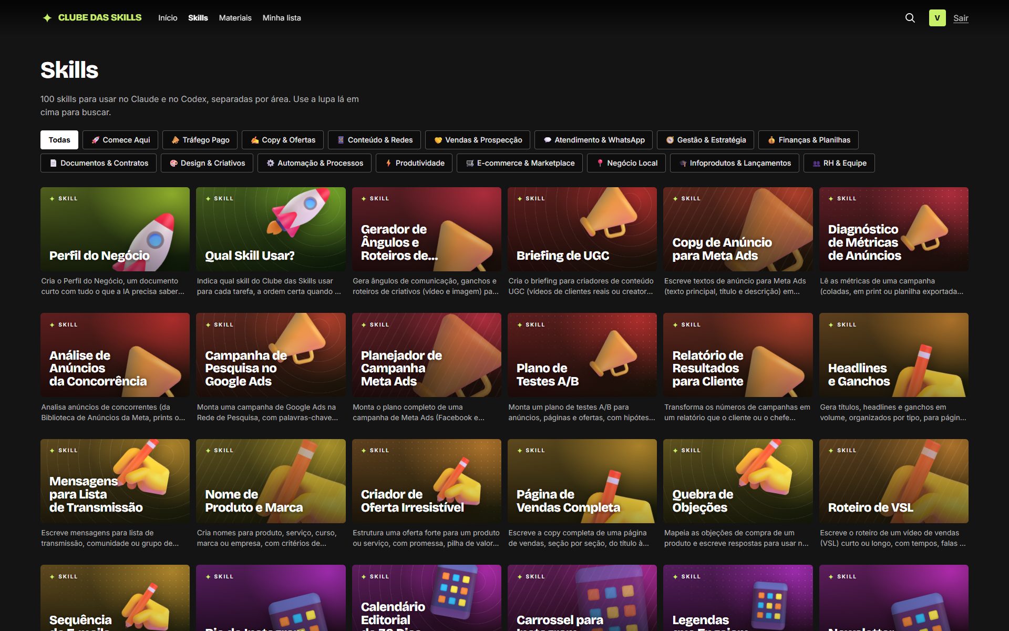1009x631 pixels.
Task: Open the Nome de Produto e Marca card
Action: (x=271, y=481)
